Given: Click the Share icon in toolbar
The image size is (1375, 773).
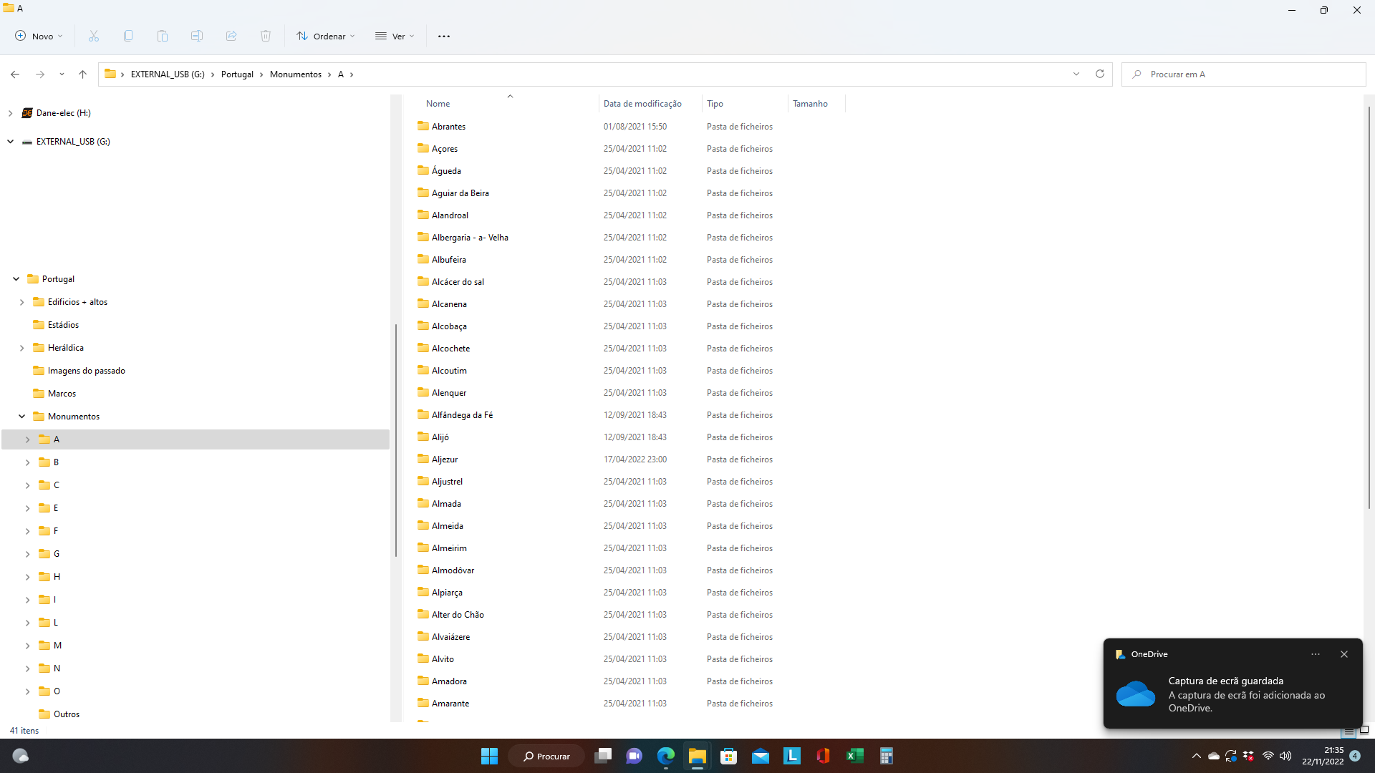Looking at the screenshot, I should pyautogui.click(x=231, y=36).
